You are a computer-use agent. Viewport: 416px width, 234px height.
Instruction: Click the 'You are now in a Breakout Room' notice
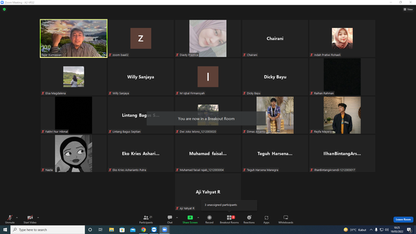(206, 118)
